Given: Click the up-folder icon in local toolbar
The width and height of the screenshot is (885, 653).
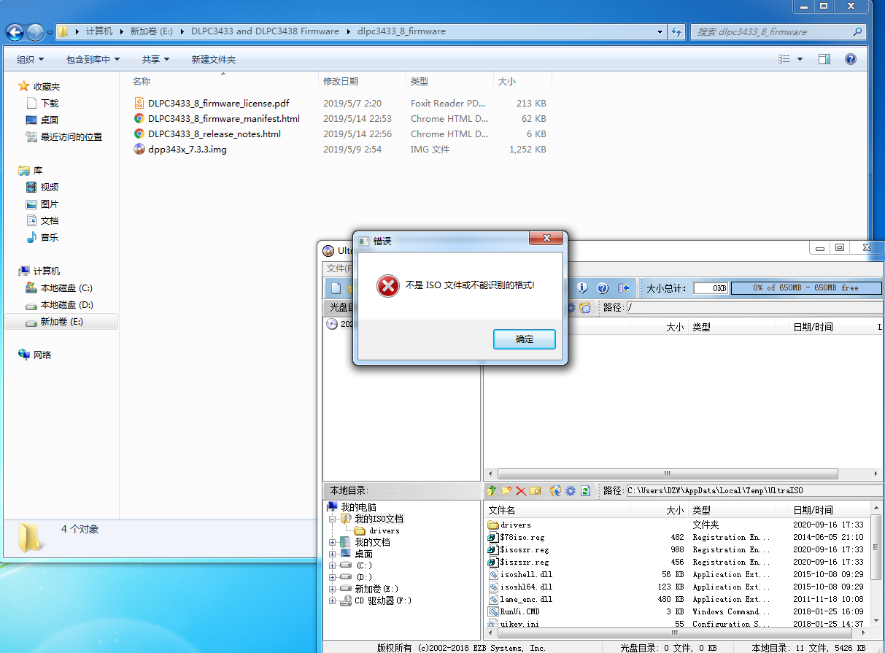Looking at the screenshot, I should pos(492,491).
